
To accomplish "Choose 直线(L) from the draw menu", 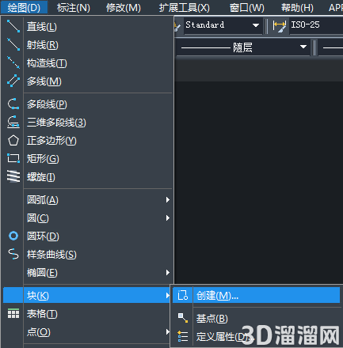I will 88,26.
